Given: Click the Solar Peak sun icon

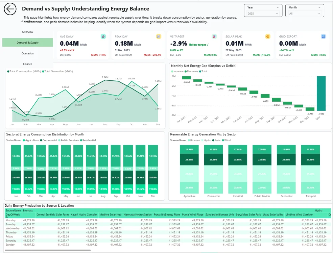Looking at the screenshot, I should (268, 36).
